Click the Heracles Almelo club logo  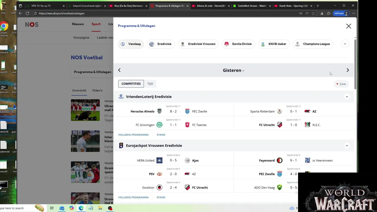point(159,111)
